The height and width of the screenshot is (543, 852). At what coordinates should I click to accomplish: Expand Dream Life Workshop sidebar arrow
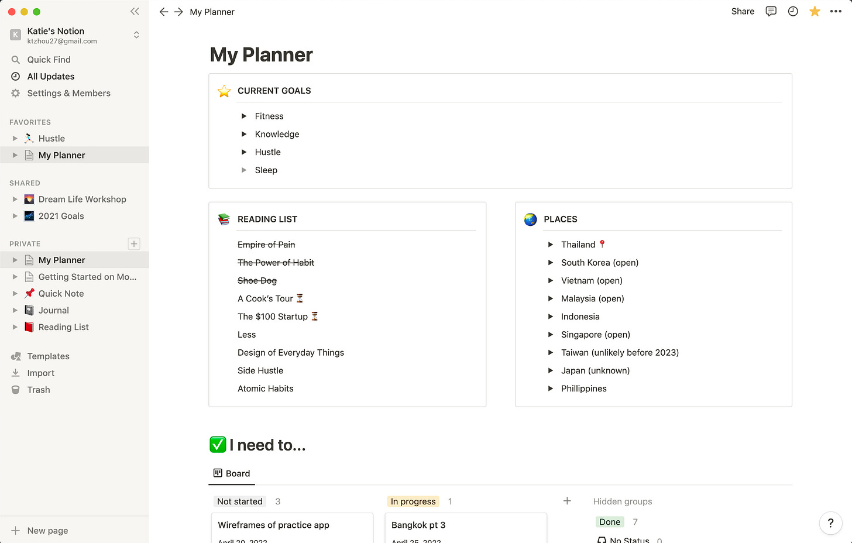coord(15,200)
